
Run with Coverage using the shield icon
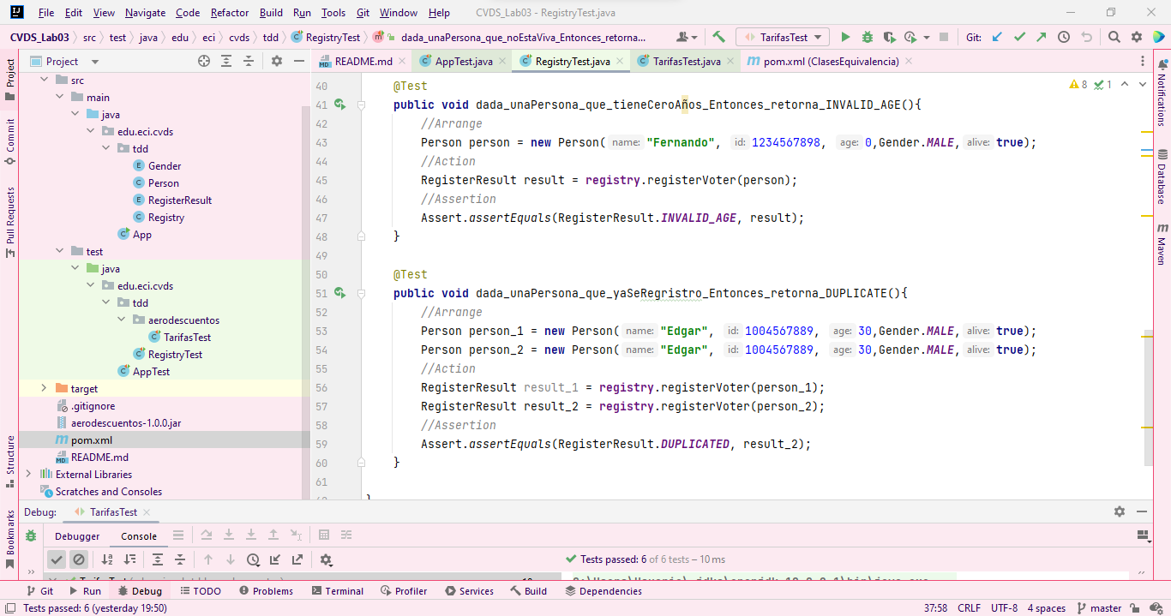[889, 38]
